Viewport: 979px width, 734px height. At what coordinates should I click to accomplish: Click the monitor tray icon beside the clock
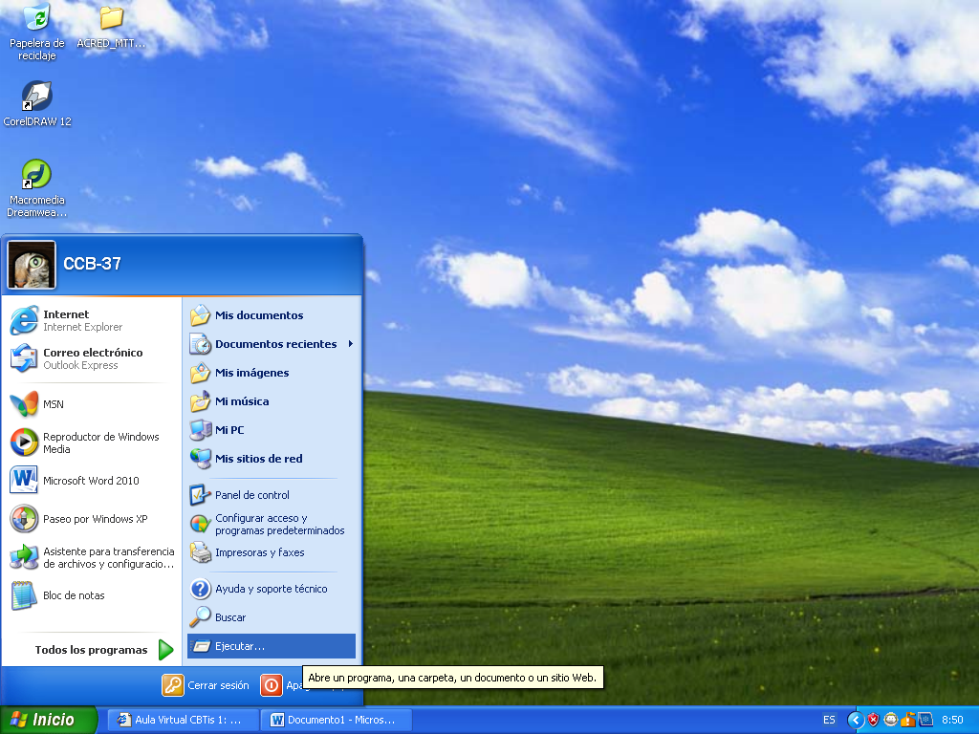coord(925,720)
